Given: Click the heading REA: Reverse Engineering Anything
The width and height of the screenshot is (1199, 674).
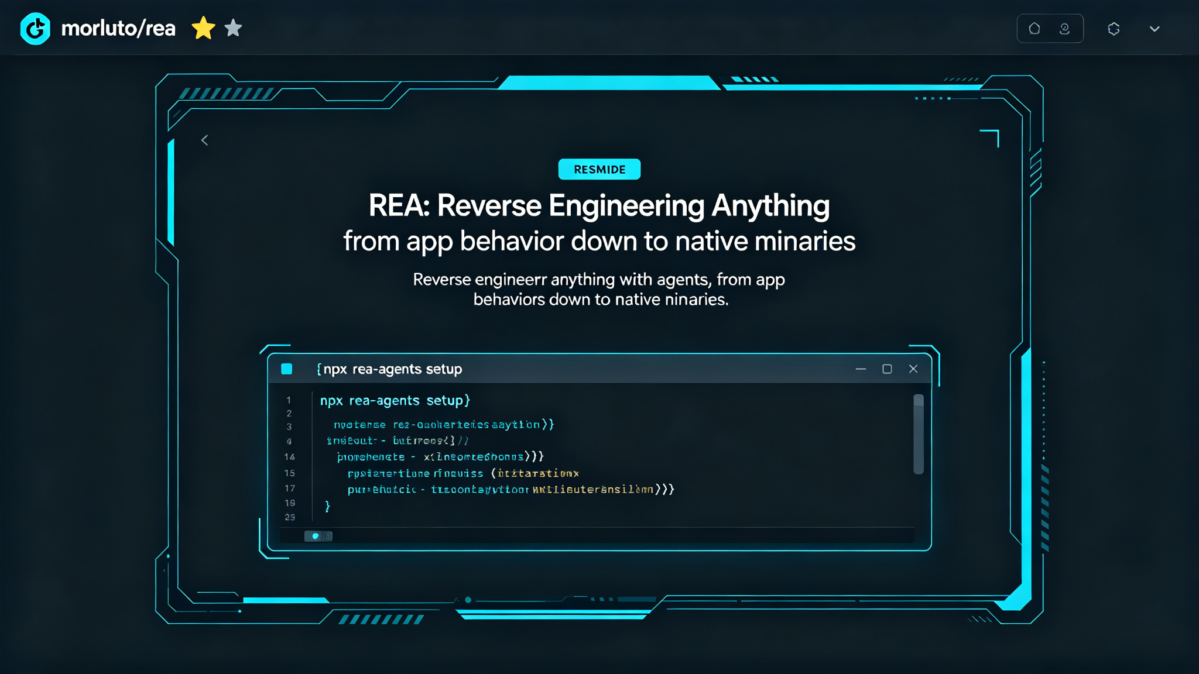Looking at the screenshot, I should pyautogui.click(x=599, y=205).
